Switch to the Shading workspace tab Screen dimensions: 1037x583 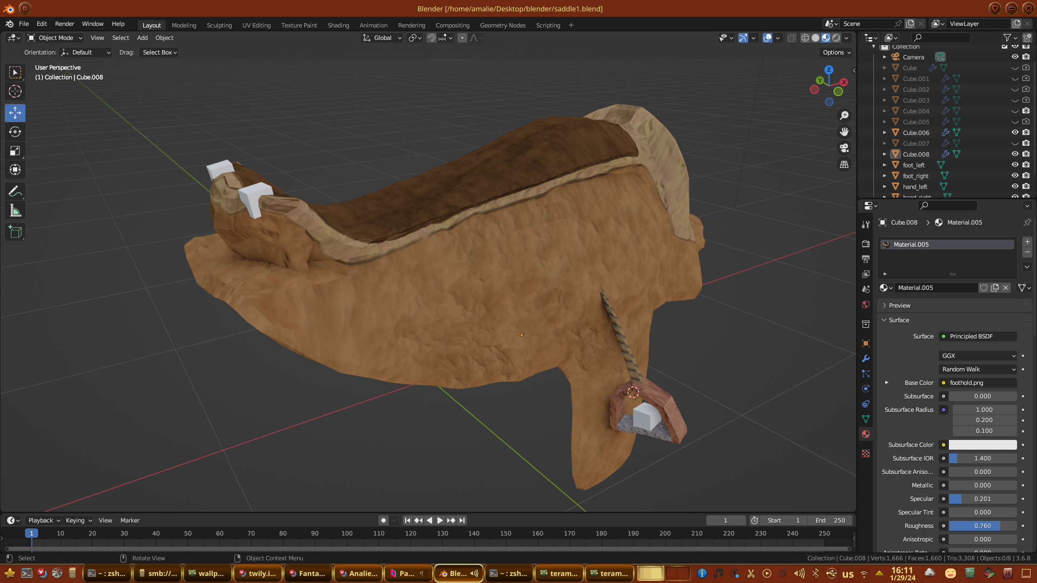pyautogui.click(x=338, y=25)
